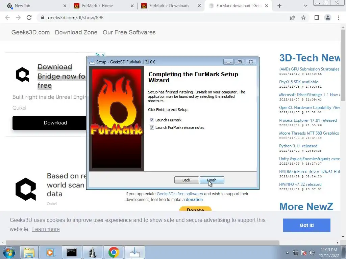Viewport: 346px width, 259px height.
Task: Click black Download button in Quixel ad
Action: [49, 123]
